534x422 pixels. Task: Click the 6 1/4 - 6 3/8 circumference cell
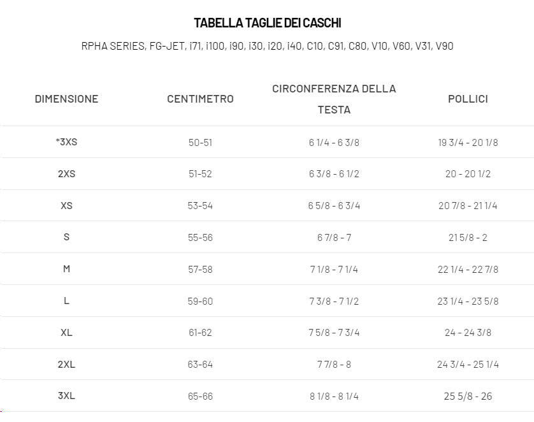pos(334,142)
